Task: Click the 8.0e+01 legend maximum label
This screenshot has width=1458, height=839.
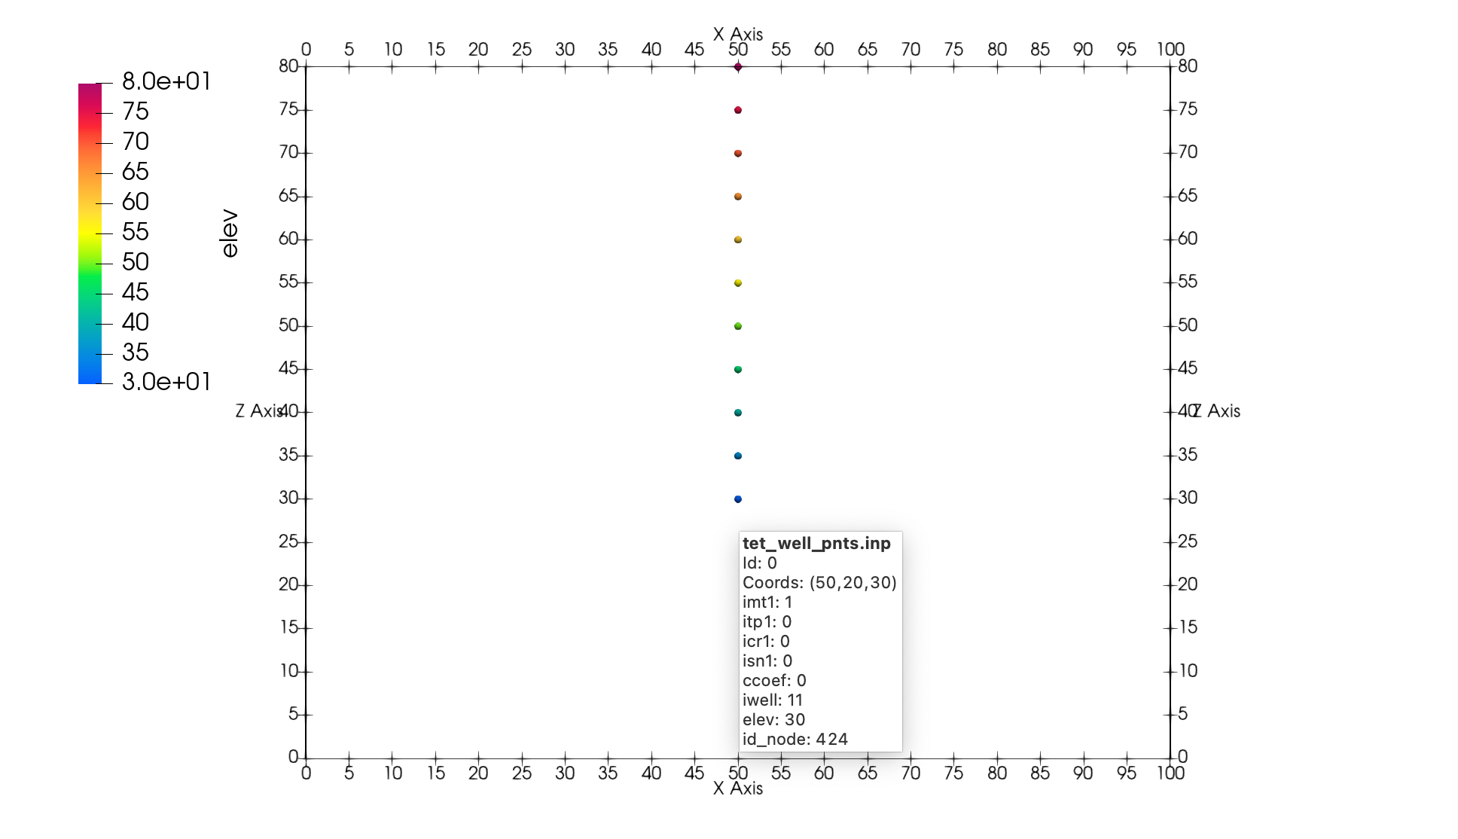Action: pyautogui.click(x=166, y=81)
